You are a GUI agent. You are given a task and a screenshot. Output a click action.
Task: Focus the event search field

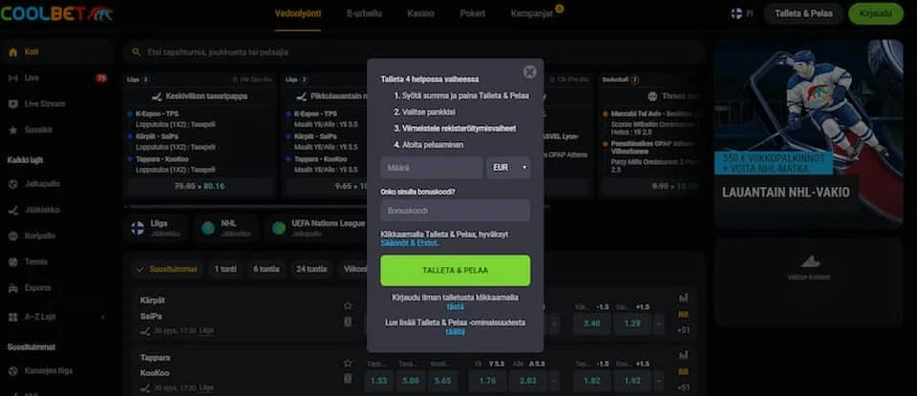tap(414, 52)
